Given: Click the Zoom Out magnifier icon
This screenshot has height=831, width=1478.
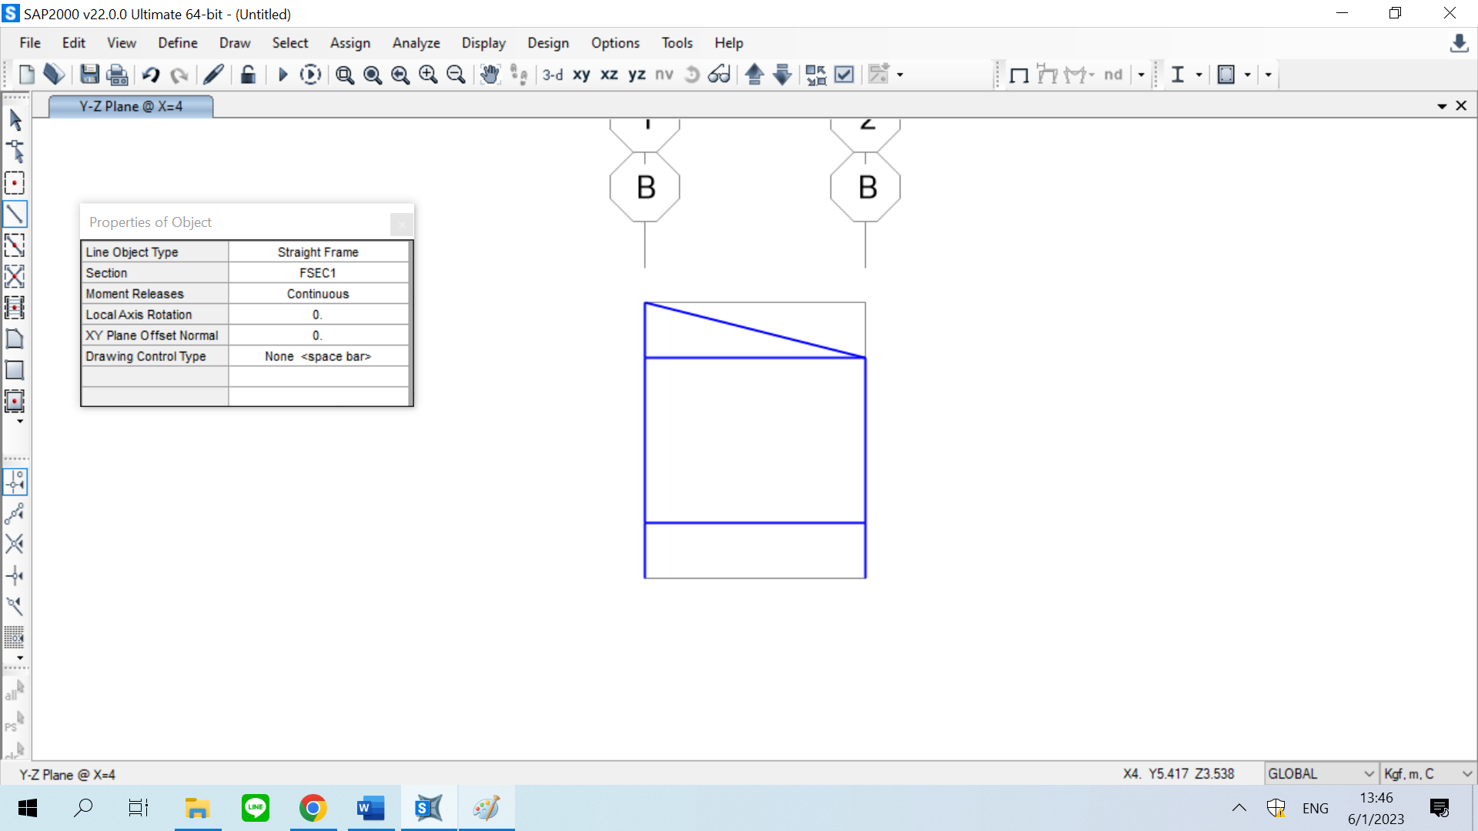Looking at the screenshot, I should [x=456, y=75].
